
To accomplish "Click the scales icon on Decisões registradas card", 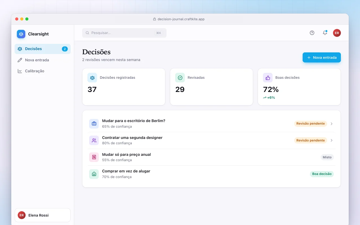I will [92, 78].
